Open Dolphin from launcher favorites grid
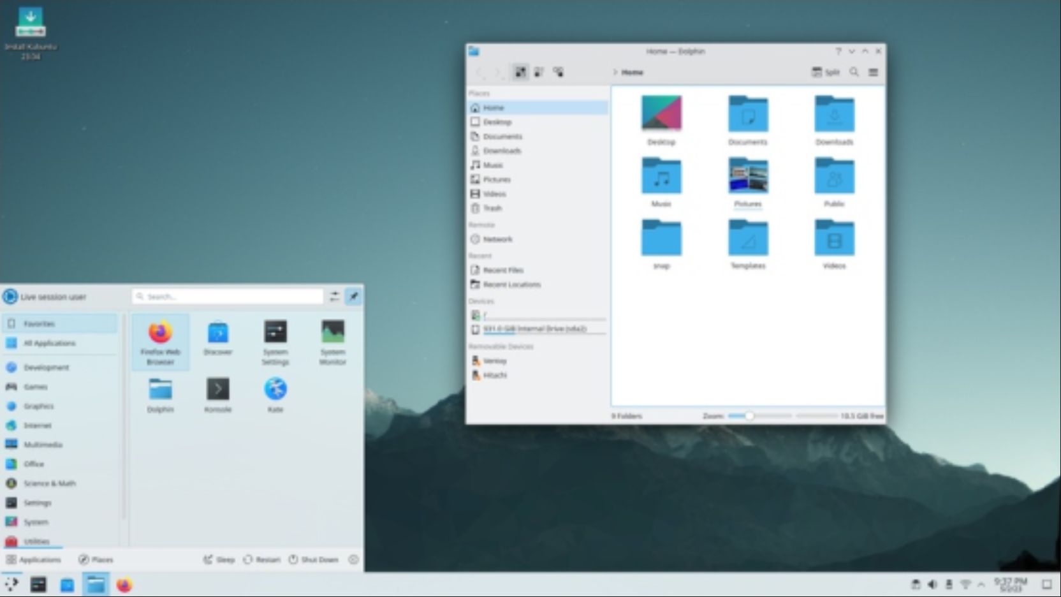Viewport: 1061px width, 597px height. (160, 395)
